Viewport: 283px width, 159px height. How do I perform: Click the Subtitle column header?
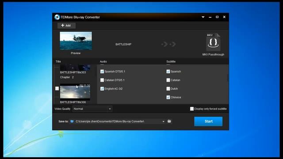[x=171, y=62]
